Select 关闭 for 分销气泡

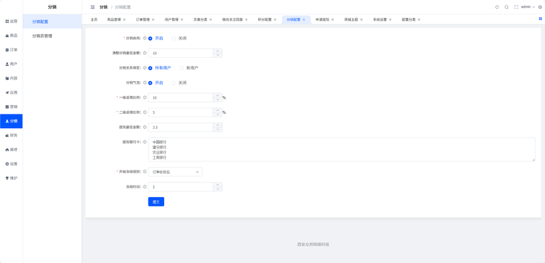179,82
